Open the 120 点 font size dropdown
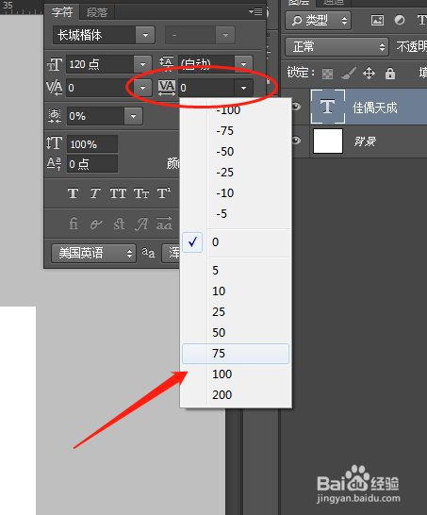Screen dimensions: 427x515 (142, 64)
